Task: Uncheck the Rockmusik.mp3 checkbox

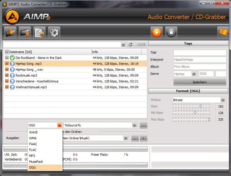Action: point(7,76)
